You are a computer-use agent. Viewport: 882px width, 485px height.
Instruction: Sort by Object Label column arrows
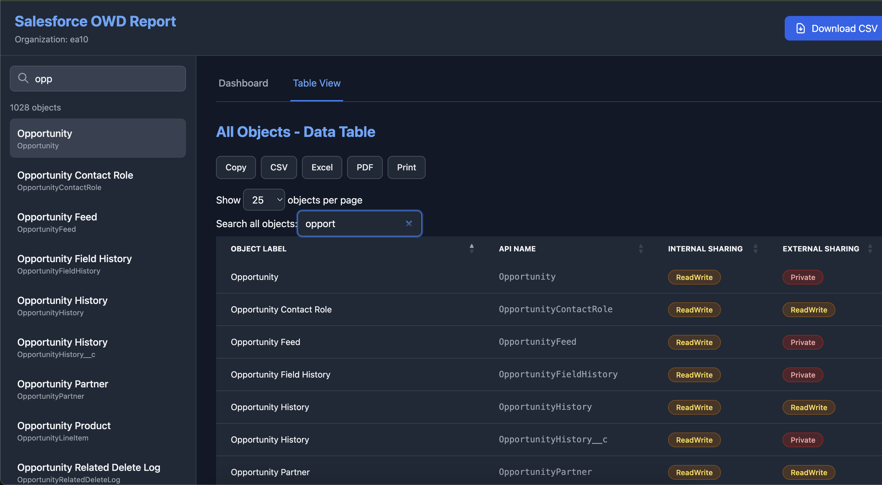click(471, 248)
